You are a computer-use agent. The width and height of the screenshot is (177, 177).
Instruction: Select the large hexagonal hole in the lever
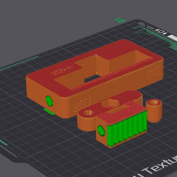[x=111, y=103]
